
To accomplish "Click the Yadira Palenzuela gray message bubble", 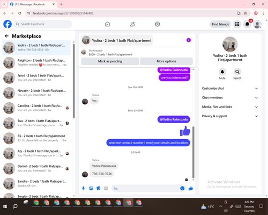I will (104, 166).
